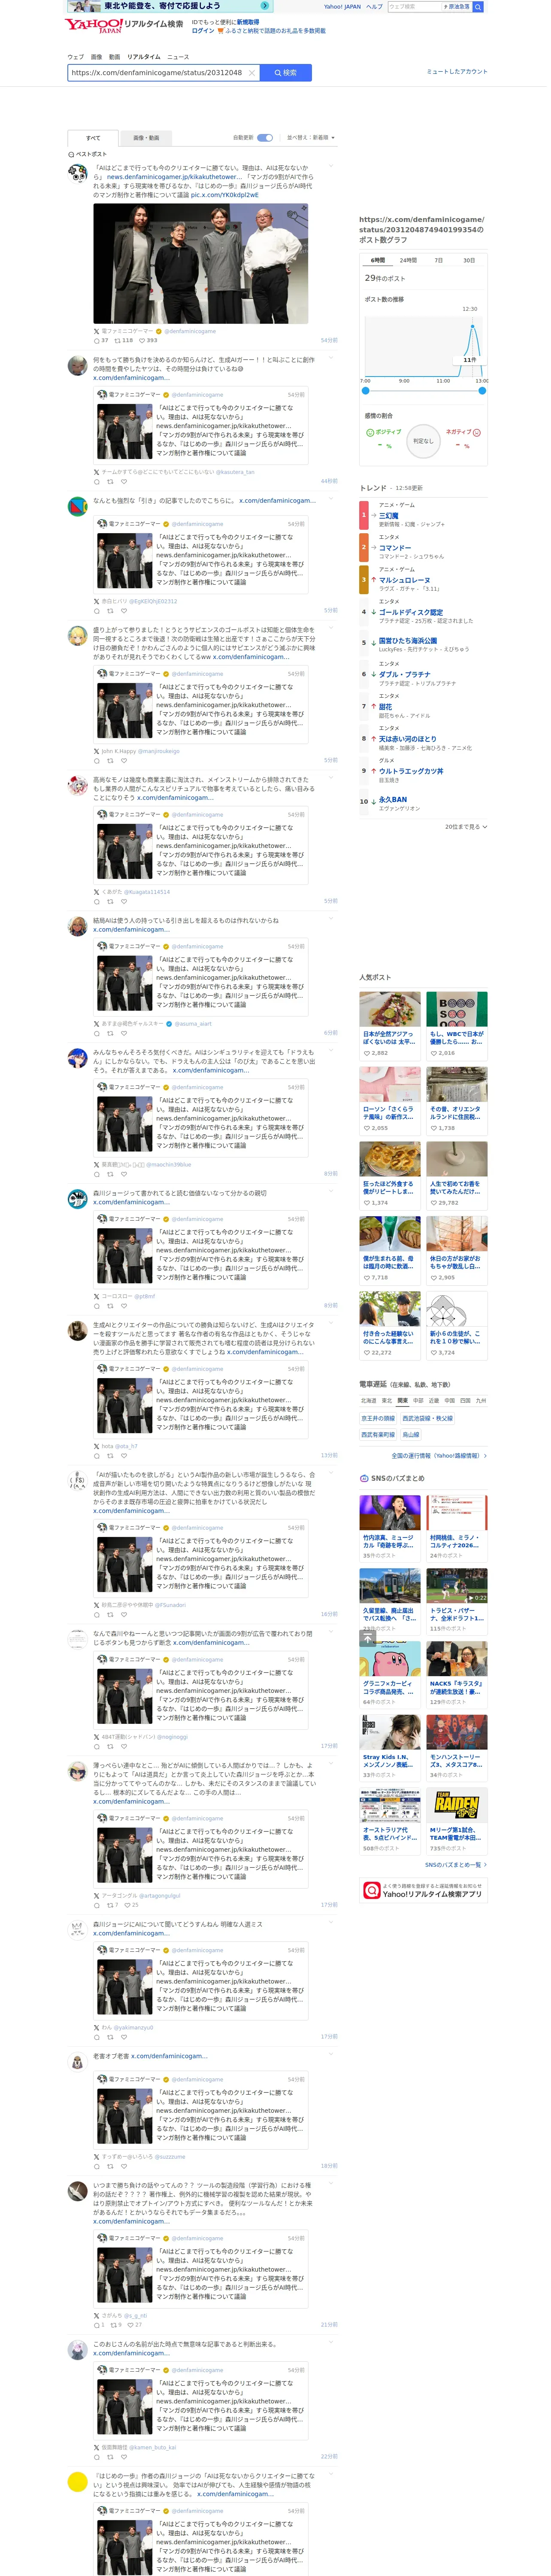Click the negative sentiment frown icon
The width and height of the screenshot is (551, 2576).
coord(477,433)
